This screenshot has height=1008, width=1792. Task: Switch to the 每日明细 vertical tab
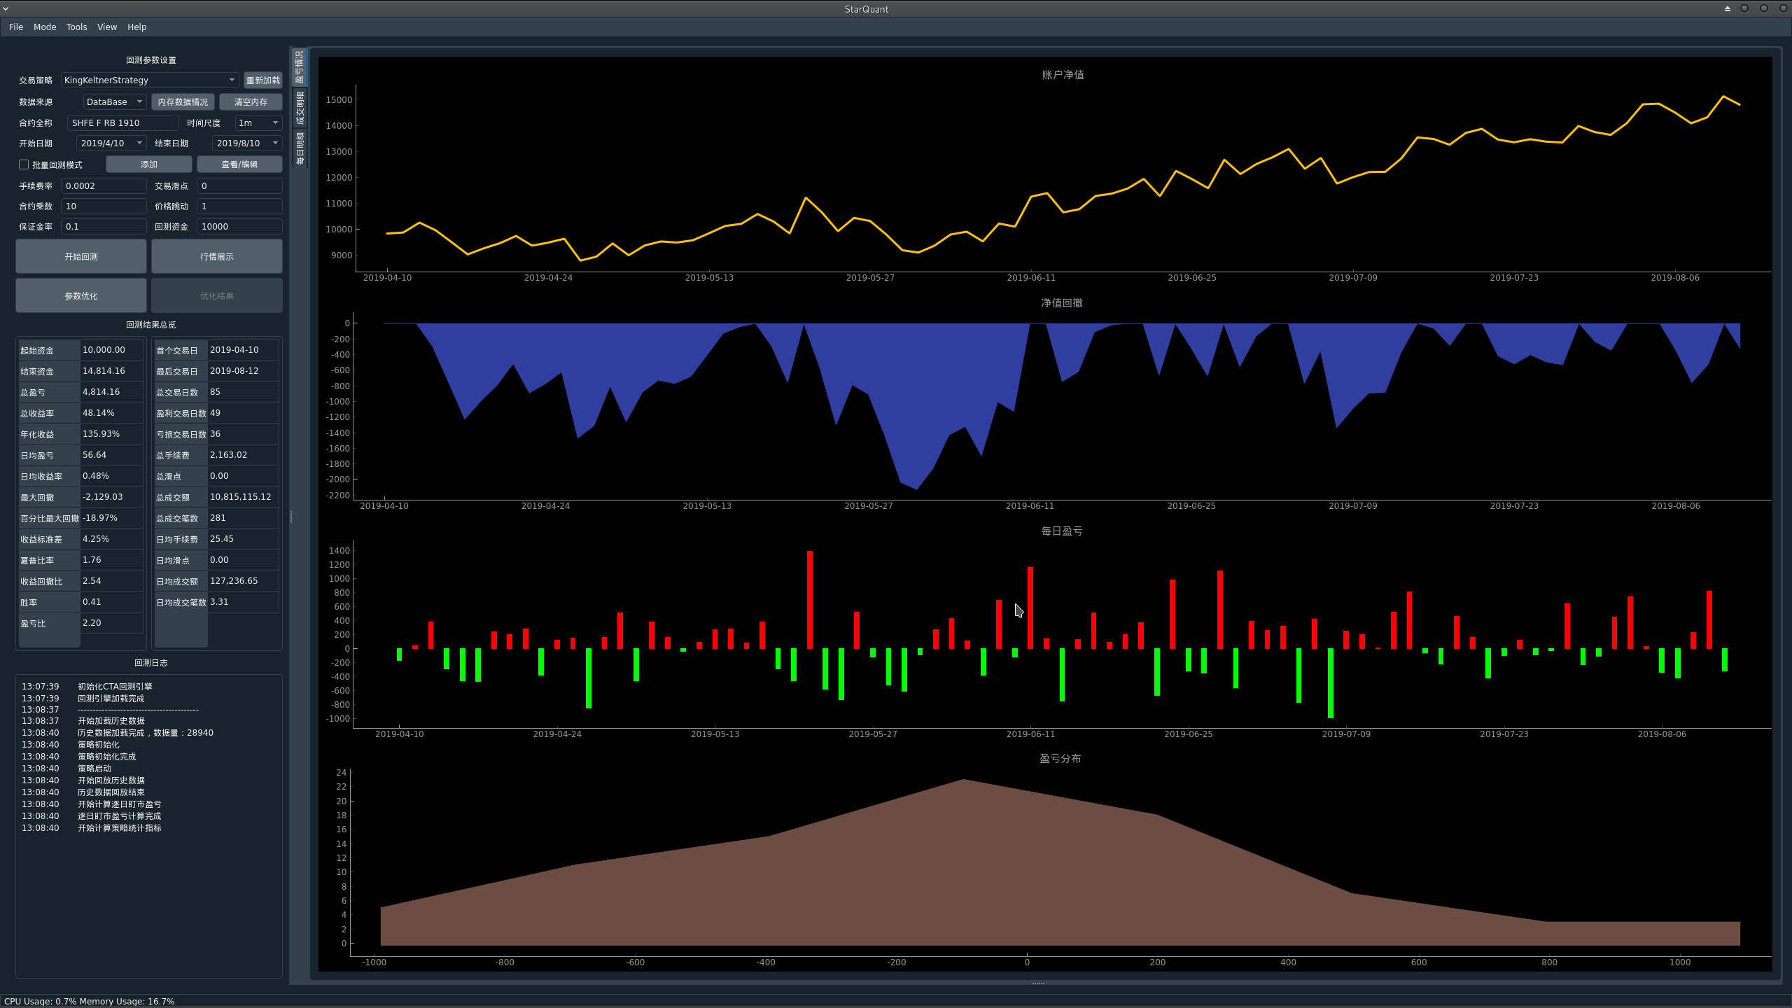(x=300, y=148)
